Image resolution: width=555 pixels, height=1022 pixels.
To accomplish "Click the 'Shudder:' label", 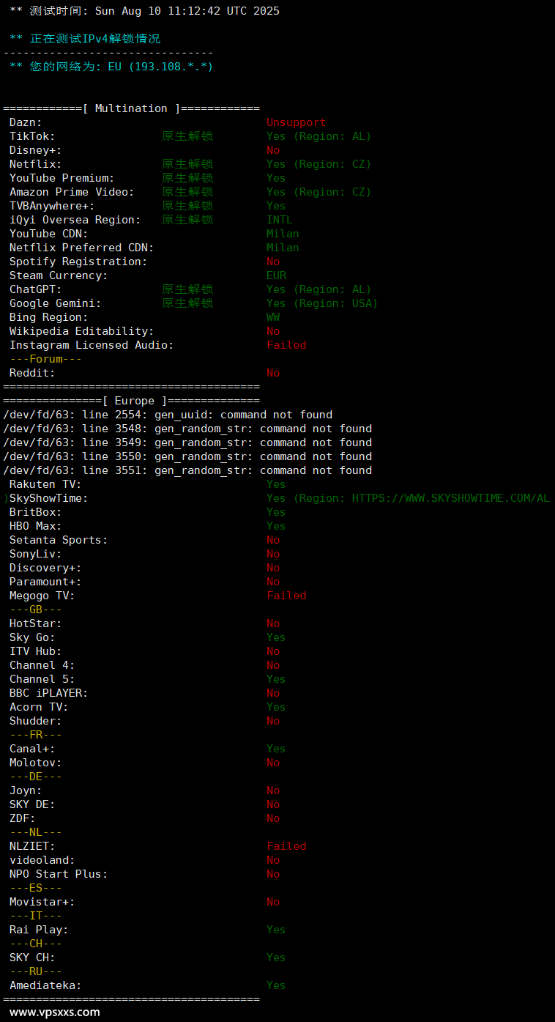I will coord(36,721).
